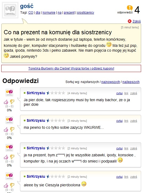The image size is (143, 193).
Task: Click the Torebka Burberry promo link
Action: (71, 69)
